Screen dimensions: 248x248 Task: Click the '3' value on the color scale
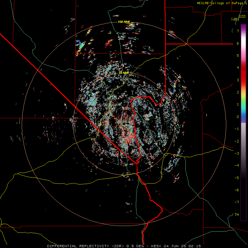[x=238, y=80]
